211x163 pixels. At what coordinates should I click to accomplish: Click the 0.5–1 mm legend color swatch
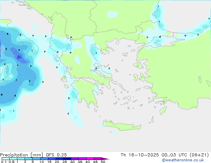pos(13,159)
